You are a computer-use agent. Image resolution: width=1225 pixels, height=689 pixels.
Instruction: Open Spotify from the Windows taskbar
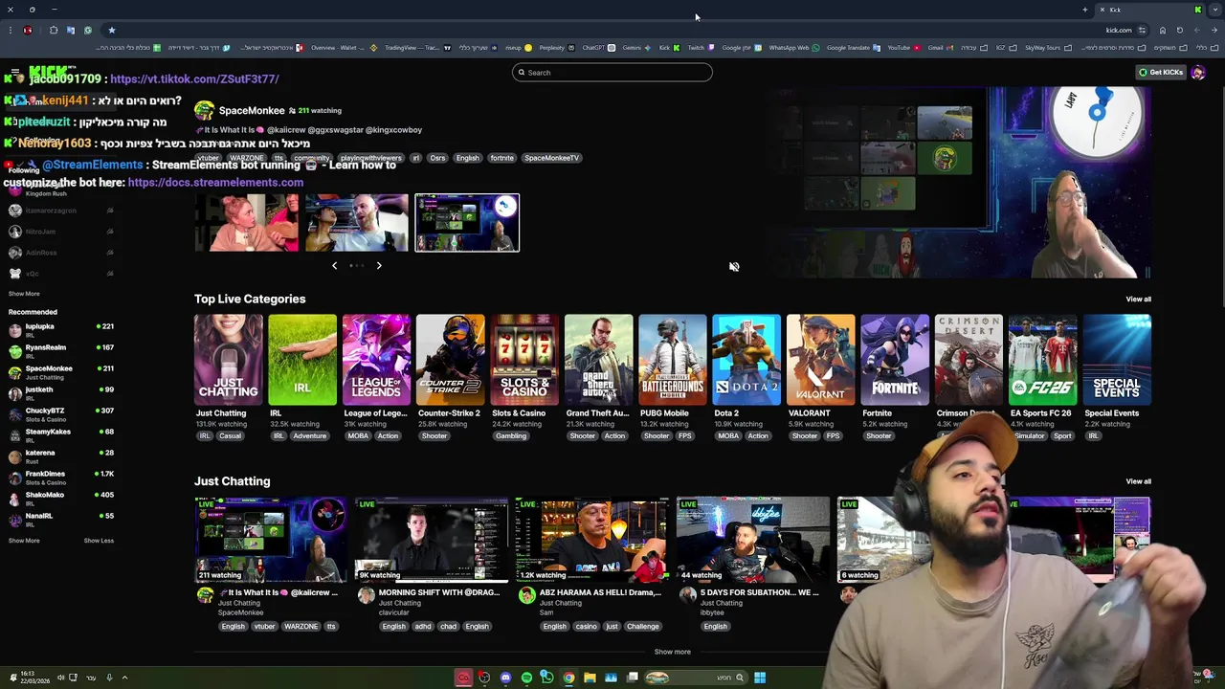(526, 678)
